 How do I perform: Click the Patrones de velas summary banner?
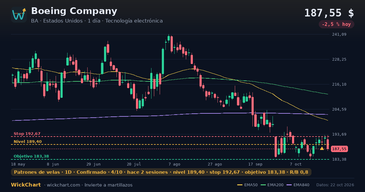pos(161,172)
